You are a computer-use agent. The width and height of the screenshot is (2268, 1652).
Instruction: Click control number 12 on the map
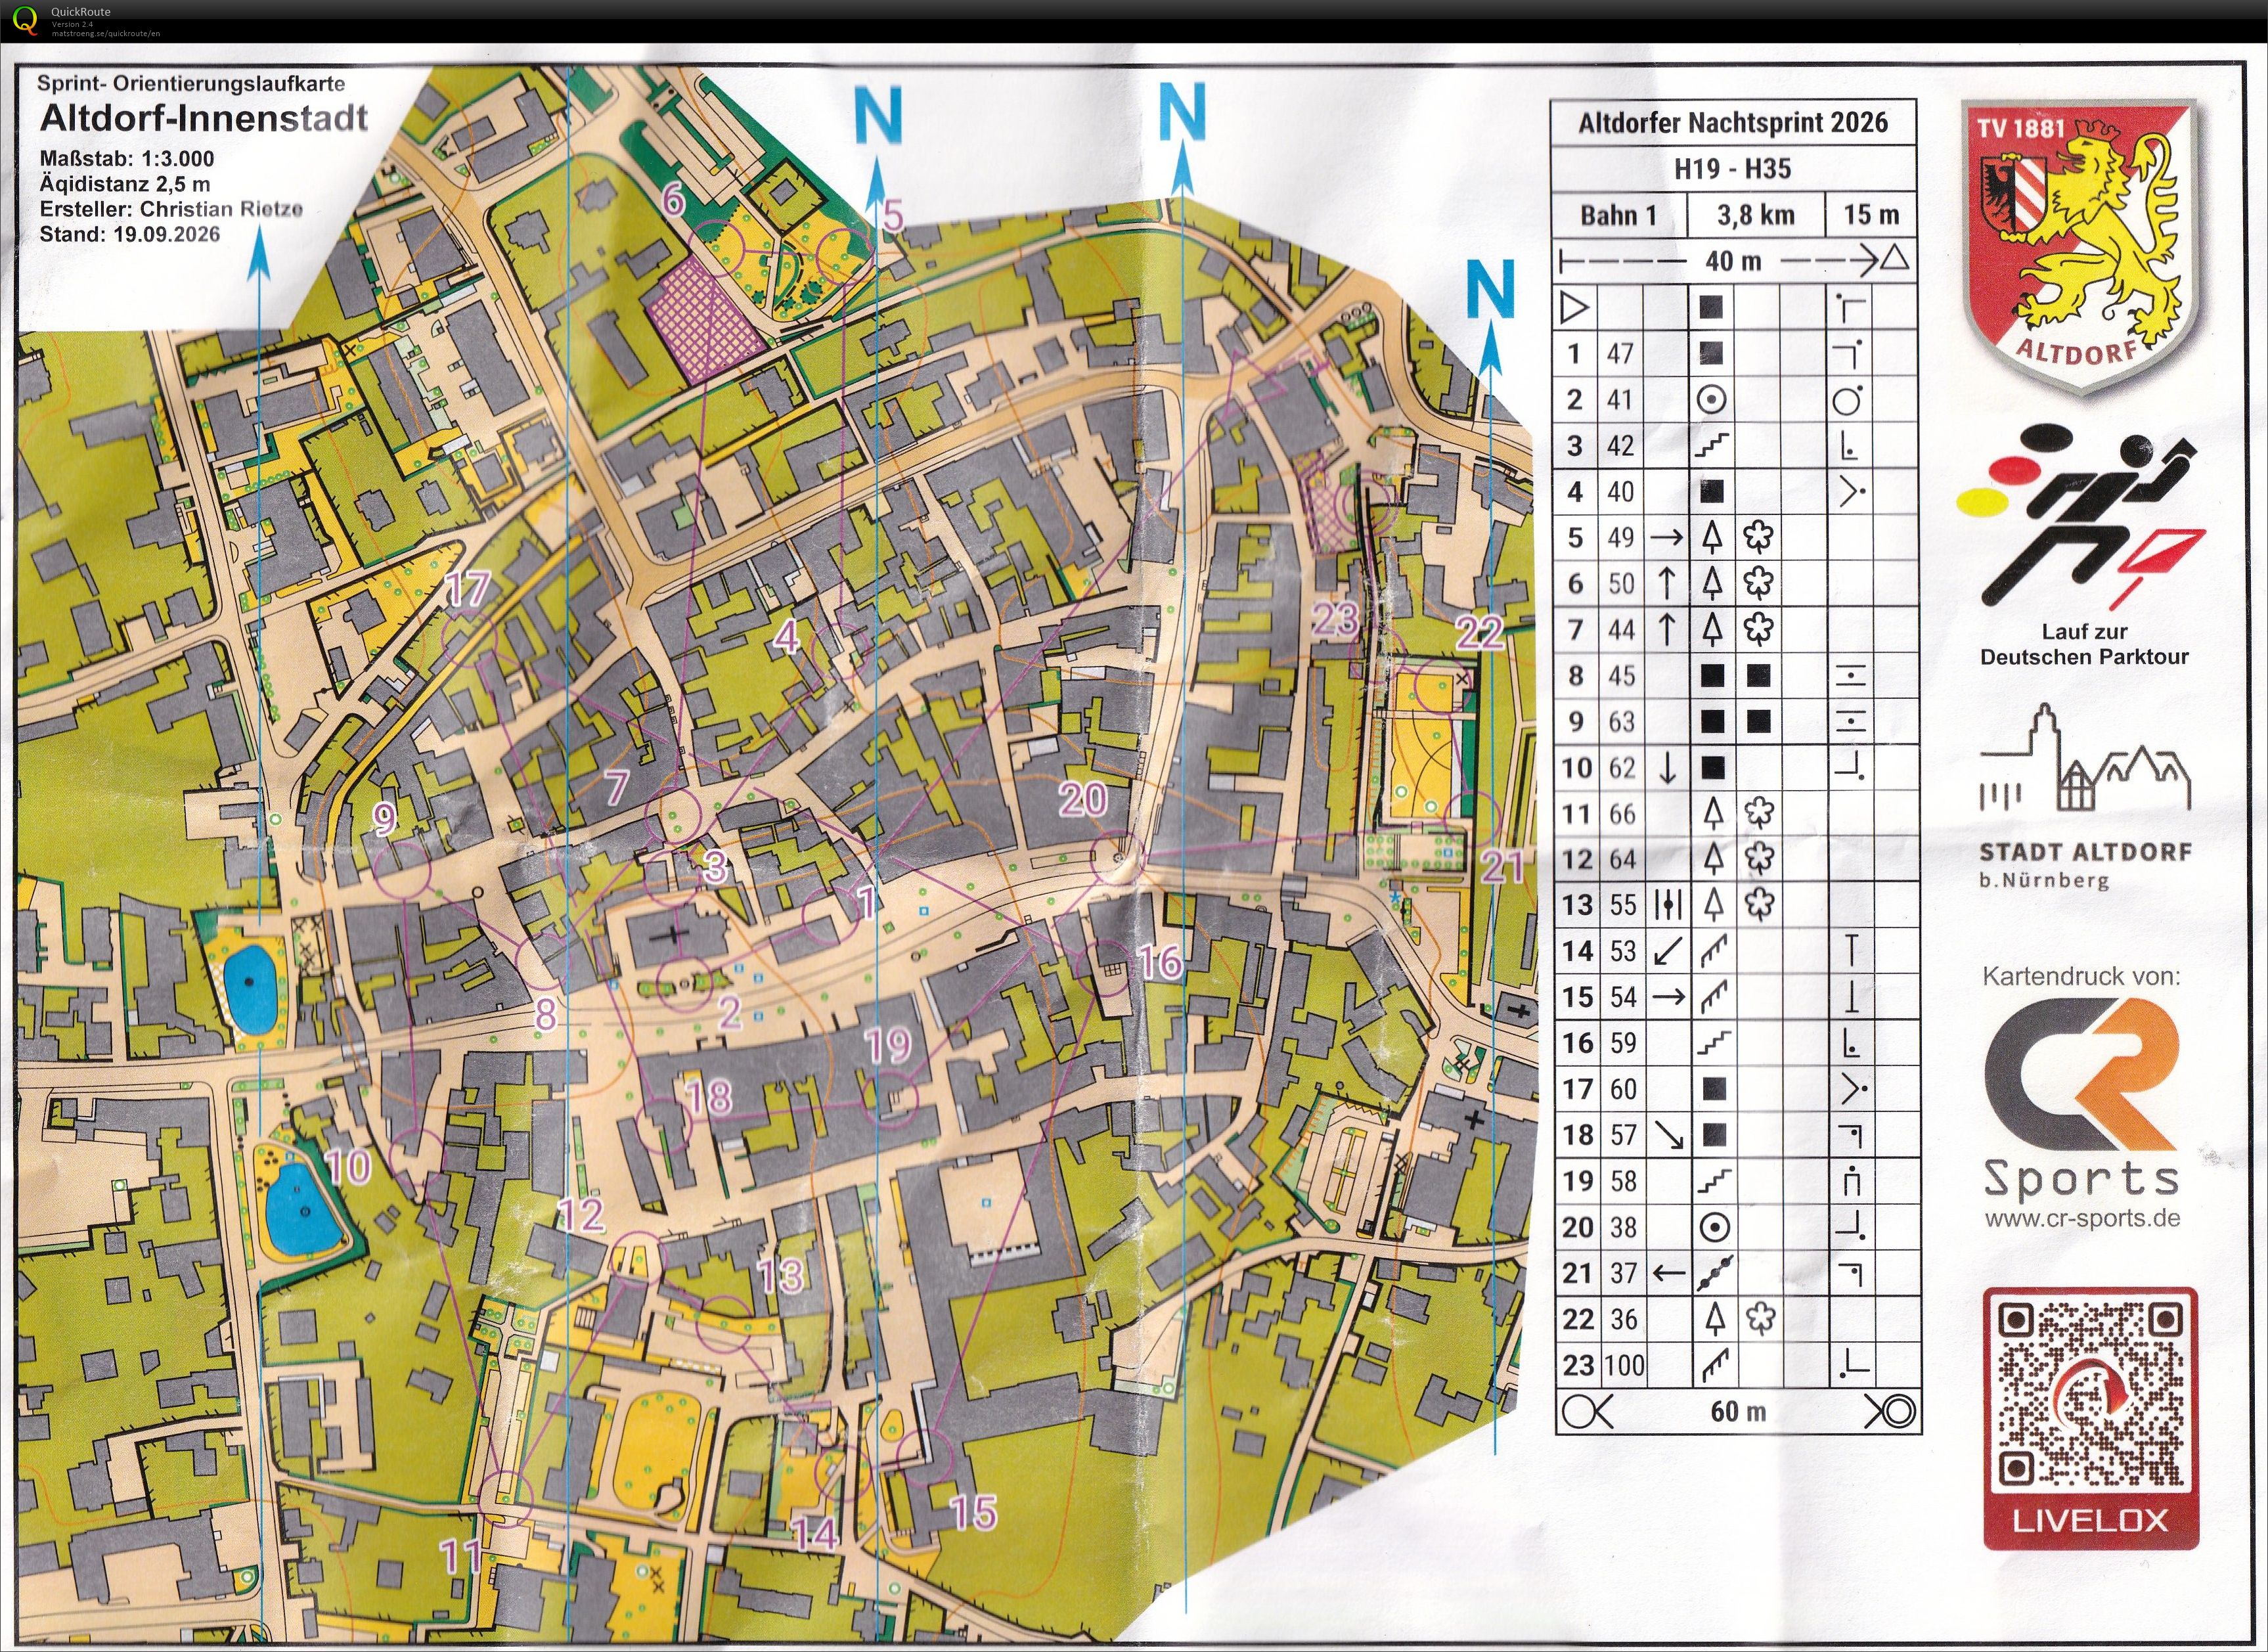pos(581,1215)
